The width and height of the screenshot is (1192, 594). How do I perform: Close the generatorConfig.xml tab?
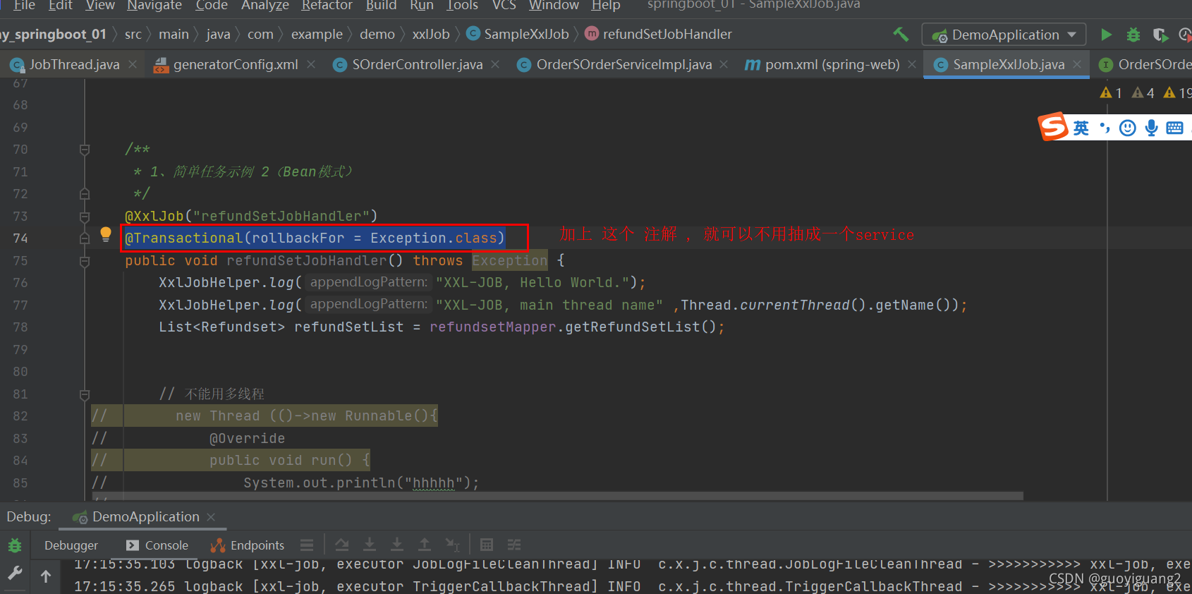[311, 64]
